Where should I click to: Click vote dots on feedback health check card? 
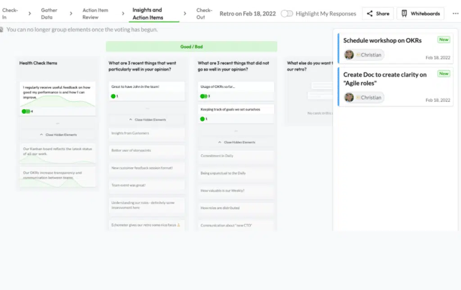pos(26,111)
